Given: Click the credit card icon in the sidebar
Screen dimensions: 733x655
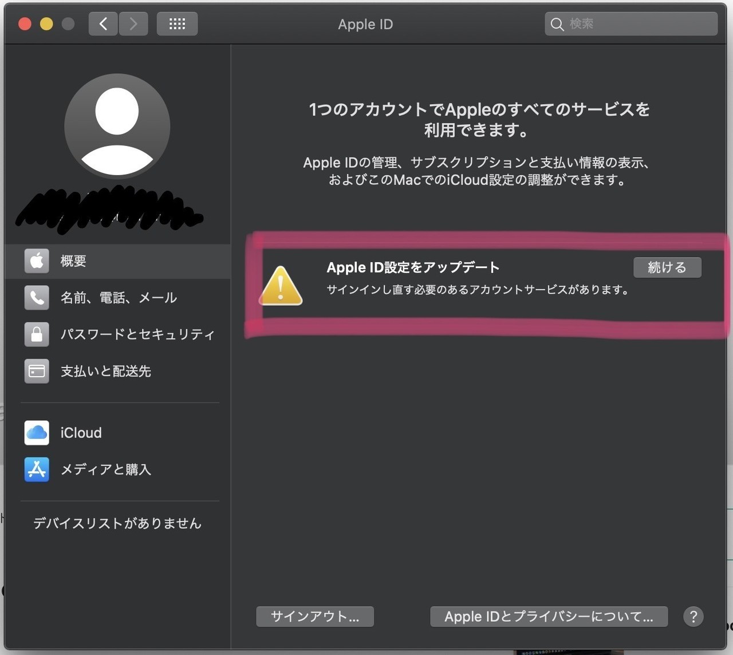Looking at the screenshot, I should click(37, 371).
